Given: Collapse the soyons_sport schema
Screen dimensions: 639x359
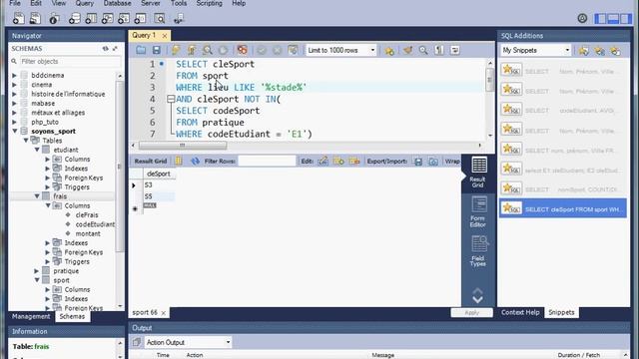Looking at the screenshot, I should click(x=15, y=131).
